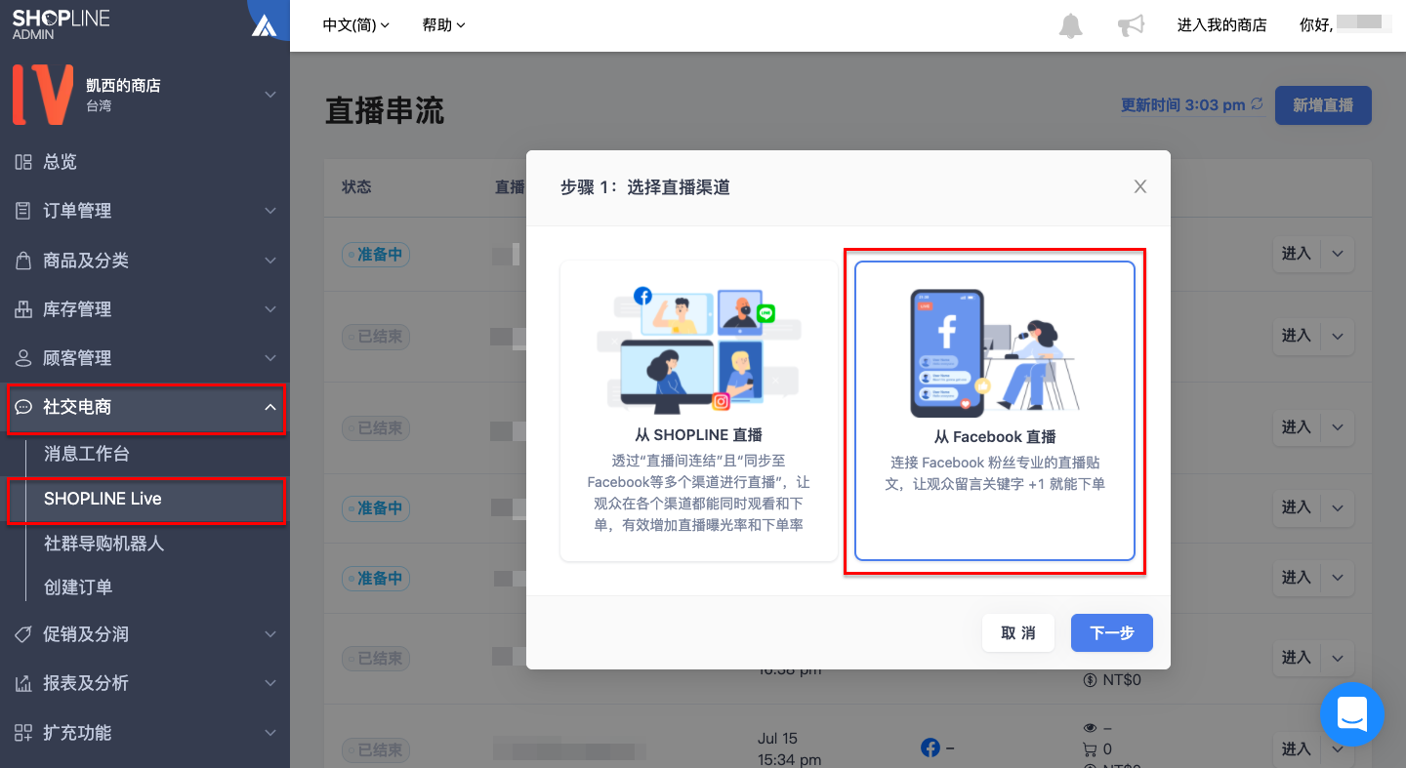Open the dropdown beside 进入 in the first row
The height and width of the screenshot is (768, 1406).
(1337, 254)
